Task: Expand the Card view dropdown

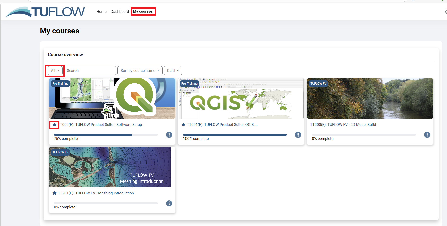Action: pyautogui.click(x=173, y=71)
